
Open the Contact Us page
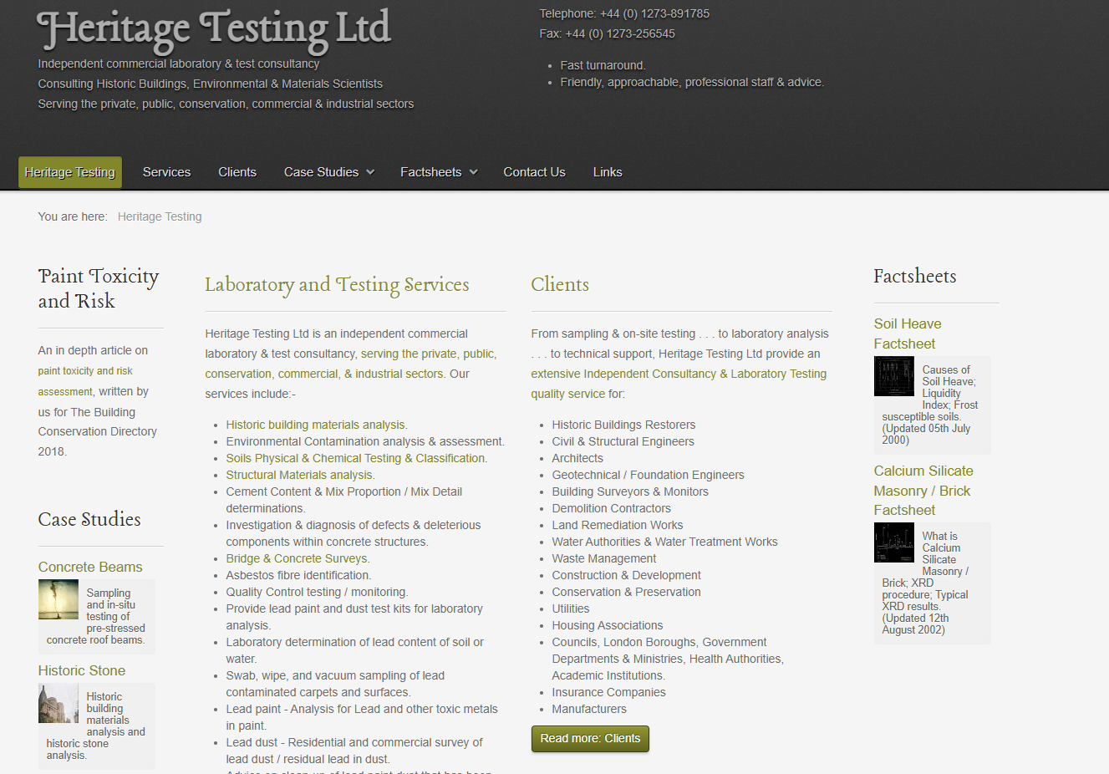click(x=534, y=172)
